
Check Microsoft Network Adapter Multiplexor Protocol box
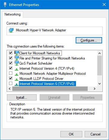click(x=11, y=73)
